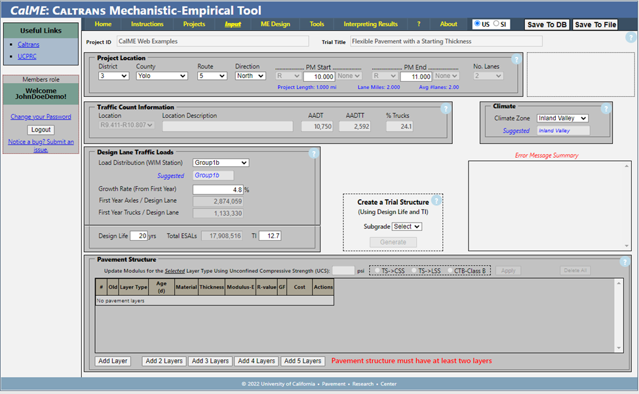
Task: Open the Load Distribution WIM Station dropdown
Action: 221,162
